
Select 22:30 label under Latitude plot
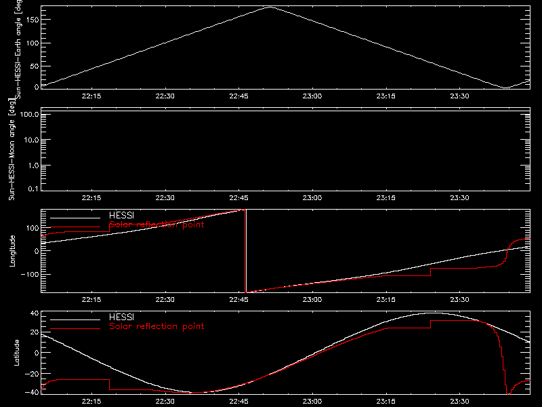165,402
